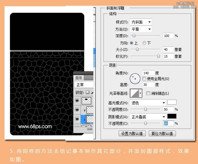Open the 阴影模式 dropdown (正片叠底)
Image resolution: width=198 pixels, height=164 pixels.
(148, 117)
